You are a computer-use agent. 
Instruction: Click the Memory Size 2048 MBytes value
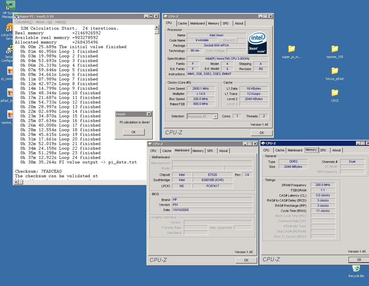[x=293, y=167]
